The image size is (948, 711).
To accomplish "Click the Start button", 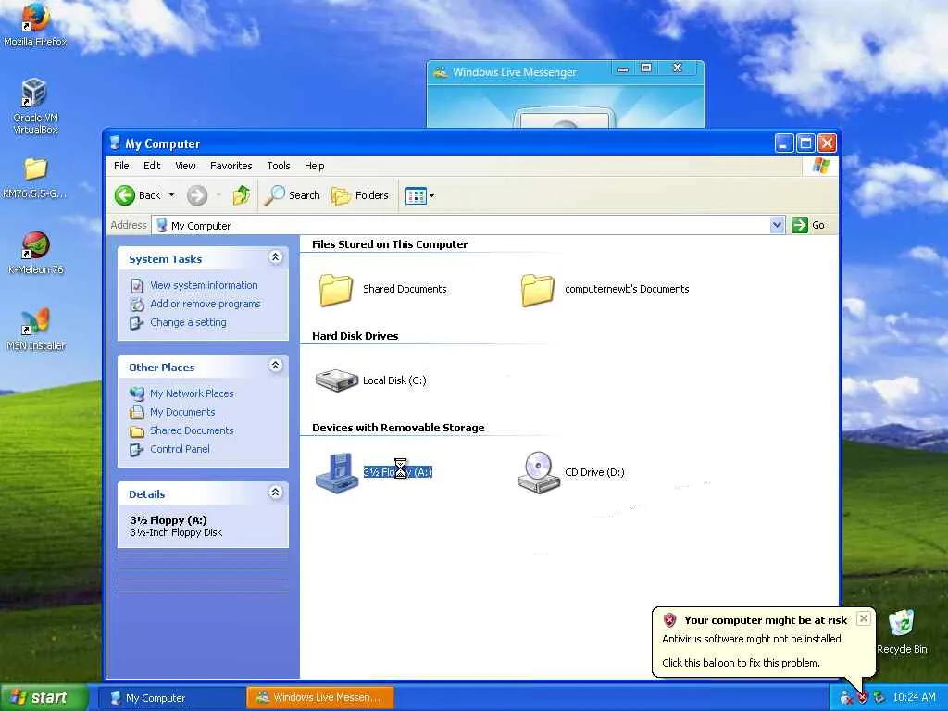I will (44, 698).
